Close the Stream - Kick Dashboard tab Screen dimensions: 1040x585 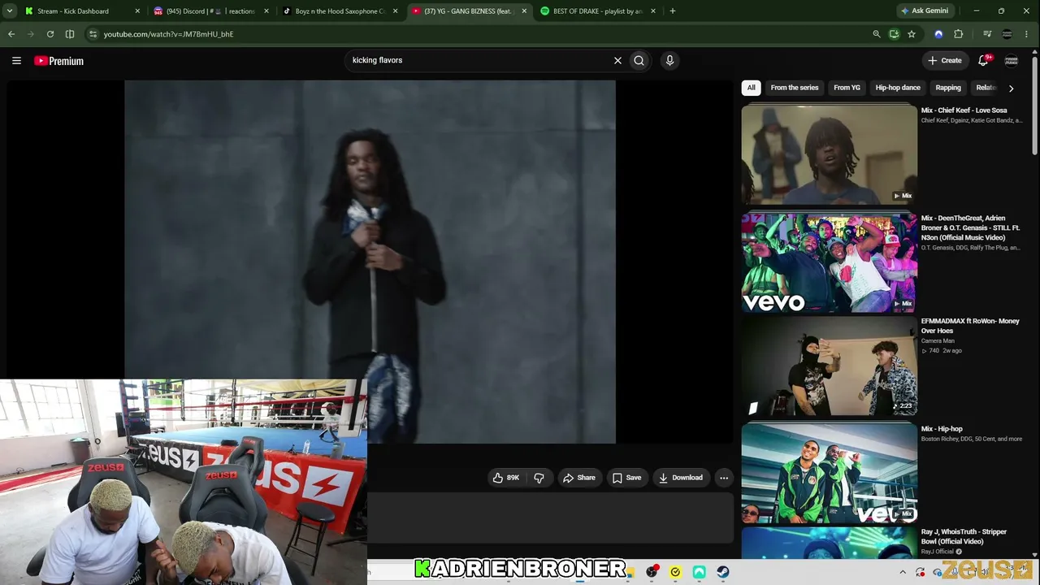click(x=137, y=11)
